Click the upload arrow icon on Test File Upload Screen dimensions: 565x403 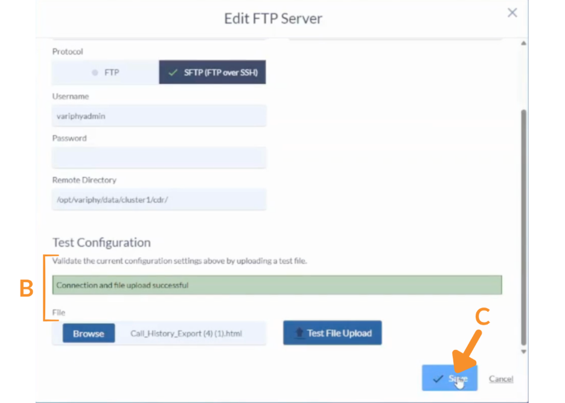299,333
